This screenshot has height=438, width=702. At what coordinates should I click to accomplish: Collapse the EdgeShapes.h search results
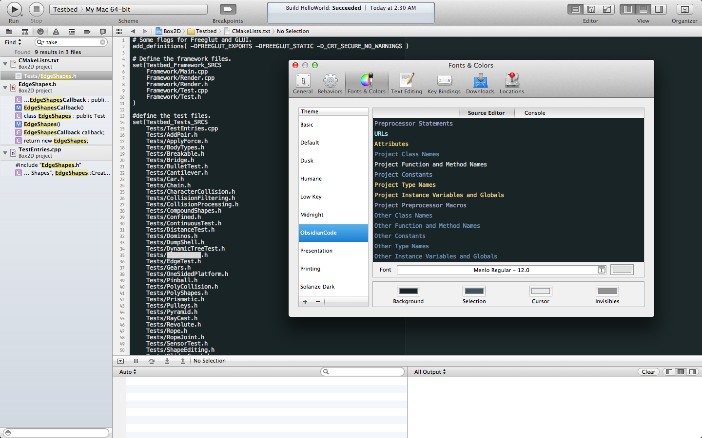point(5,88)
